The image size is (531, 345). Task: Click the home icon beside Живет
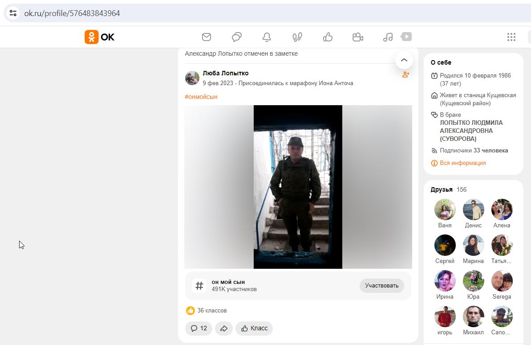(434, 95)
